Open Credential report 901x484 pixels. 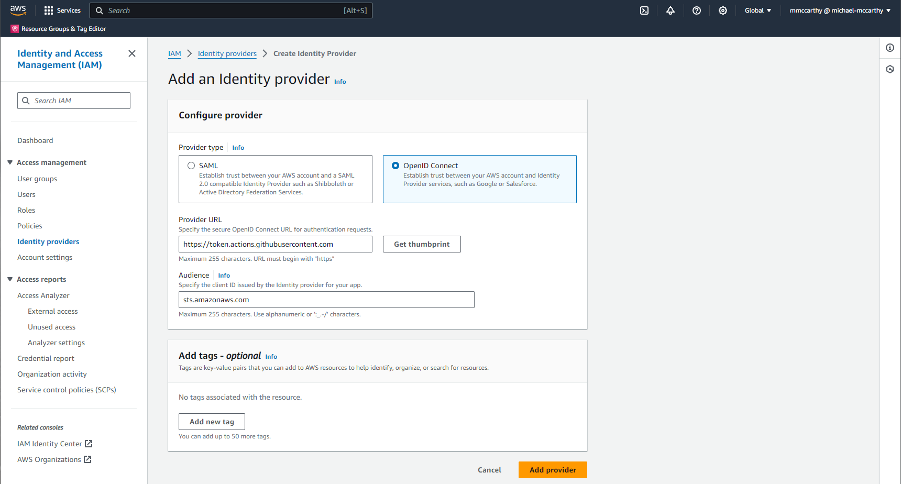click(x=46, y=358)
